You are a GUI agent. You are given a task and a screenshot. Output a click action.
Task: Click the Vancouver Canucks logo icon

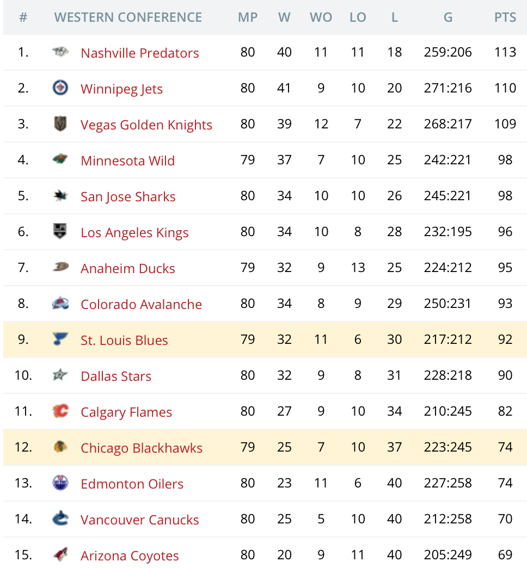60,519
